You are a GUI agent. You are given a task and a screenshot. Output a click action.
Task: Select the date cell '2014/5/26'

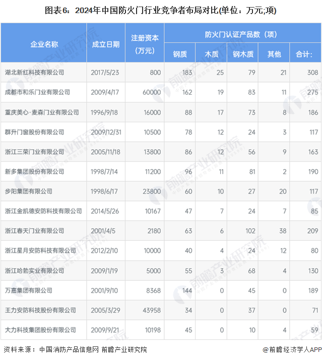[x=105, y=211]
